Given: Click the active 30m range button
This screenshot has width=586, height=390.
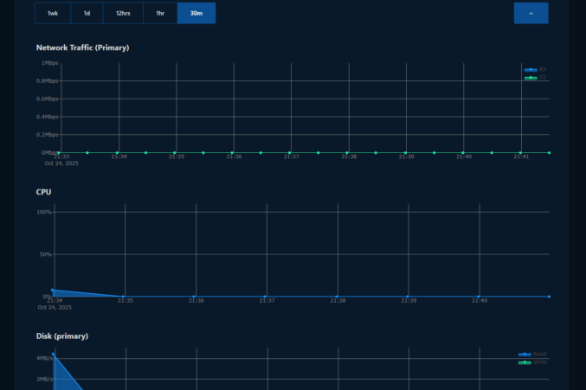Looking at the screenshot, I should pos(196,13).
